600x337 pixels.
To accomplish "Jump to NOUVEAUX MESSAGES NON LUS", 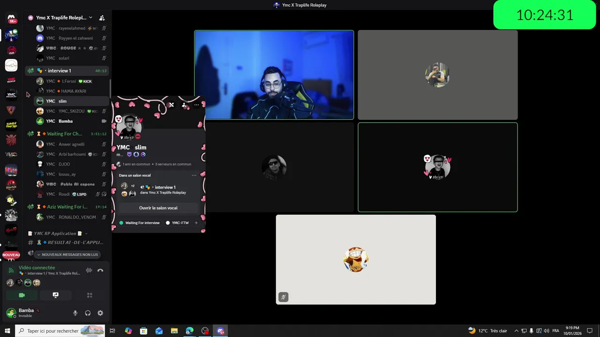I will click(x=67, y=255).
